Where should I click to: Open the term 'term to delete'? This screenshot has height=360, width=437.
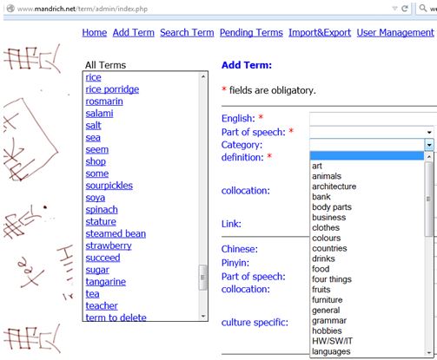click(116, 317)
